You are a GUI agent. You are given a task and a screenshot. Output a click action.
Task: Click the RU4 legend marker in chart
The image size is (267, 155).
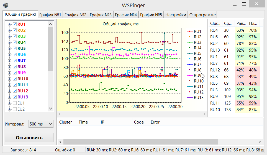point(190,48)
